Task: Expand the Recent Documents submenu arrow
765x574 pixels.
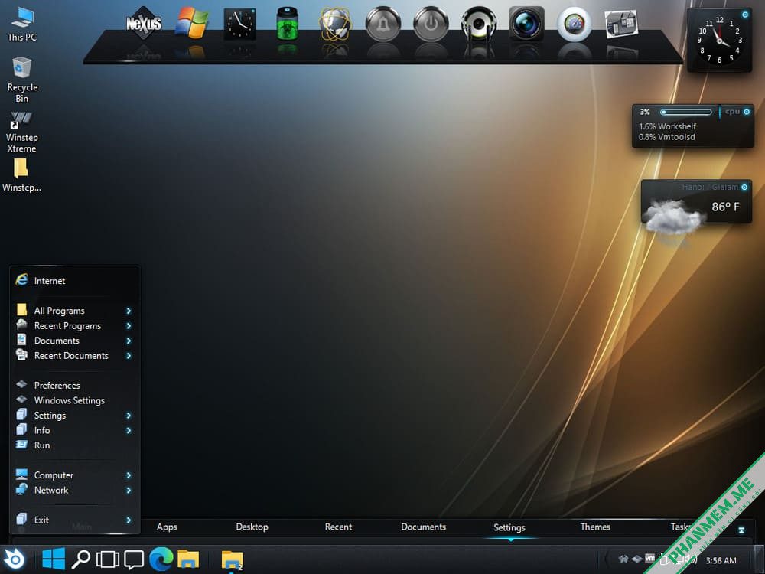Action: click(129, 356)
